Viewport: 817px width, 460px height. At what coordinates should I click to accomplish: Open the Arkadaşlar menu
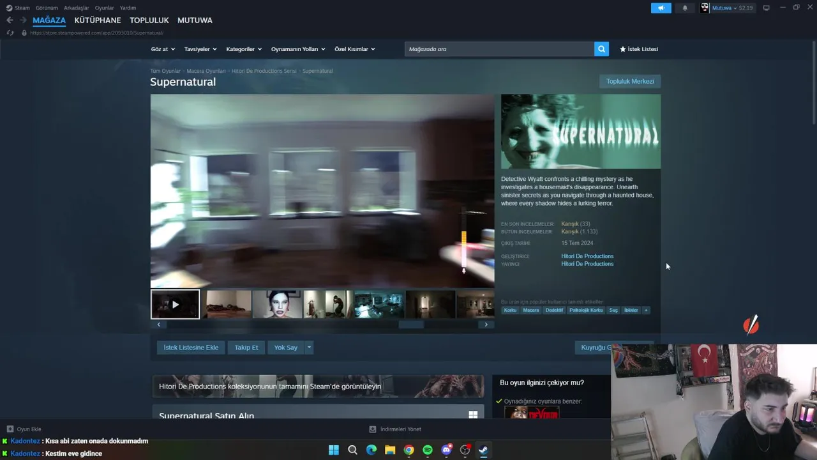pos(76,8)
